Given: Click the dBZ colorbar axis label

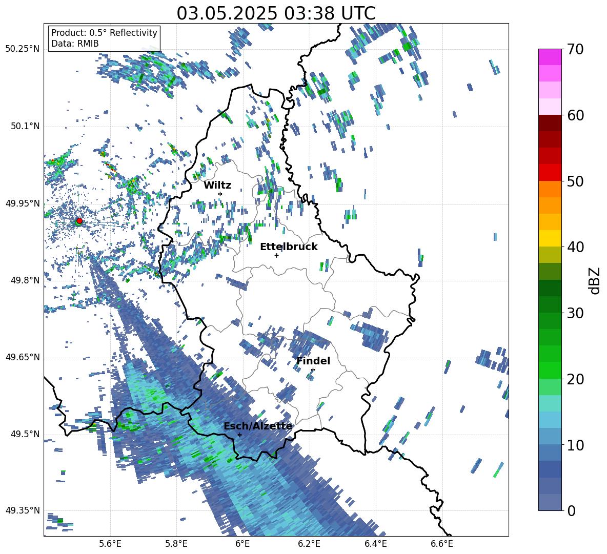Looking at the screenshot, I should click(x=595, y=280).
